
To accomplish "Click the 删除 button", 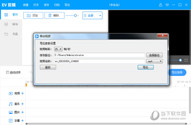I will pos(54,16).
